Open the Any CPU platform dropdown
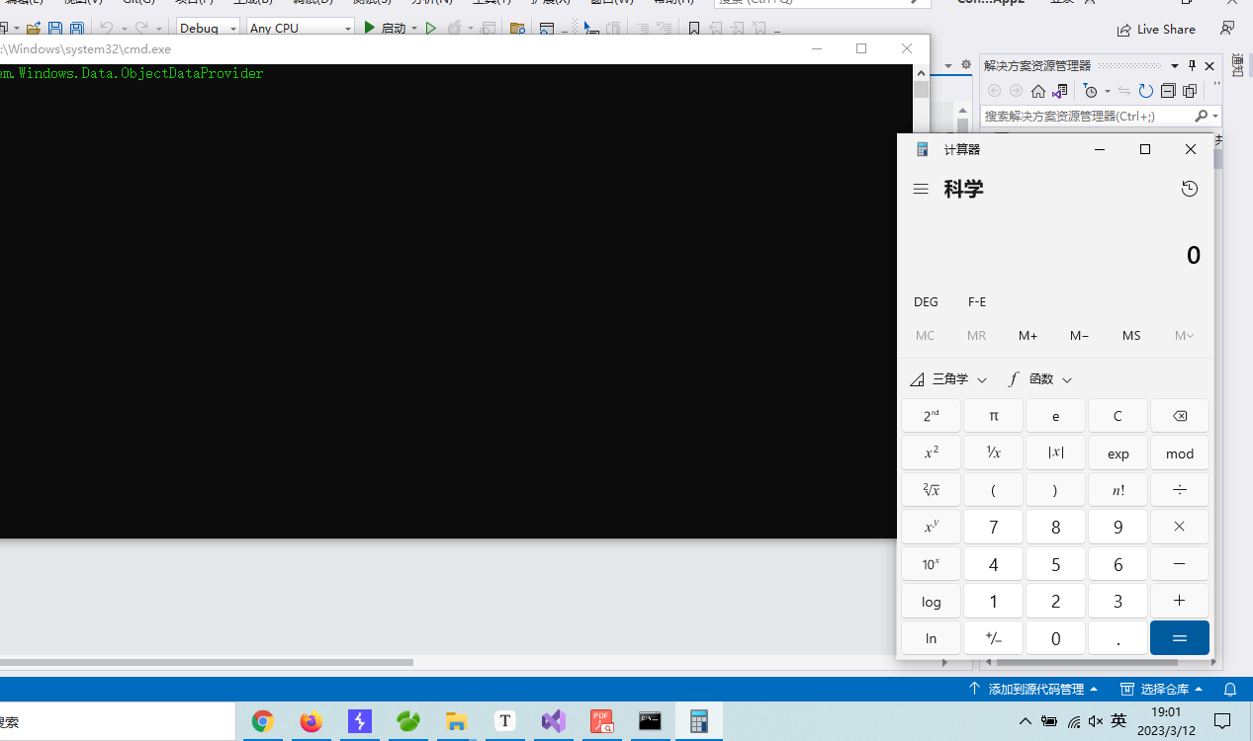Image resolution: width=1253 pixels, height=741 pixels. click(x=301, y=28)
